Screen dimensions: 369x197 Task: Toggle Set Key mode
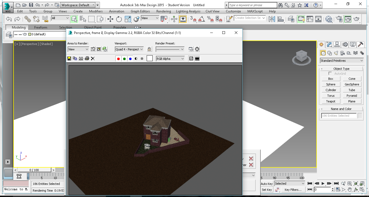(267, 190)
